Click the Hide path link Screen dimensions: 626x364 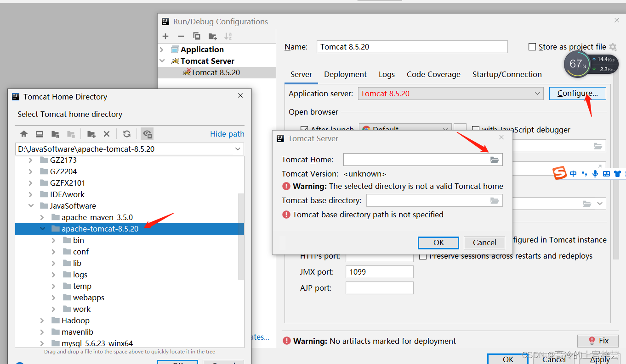[227, 134]
